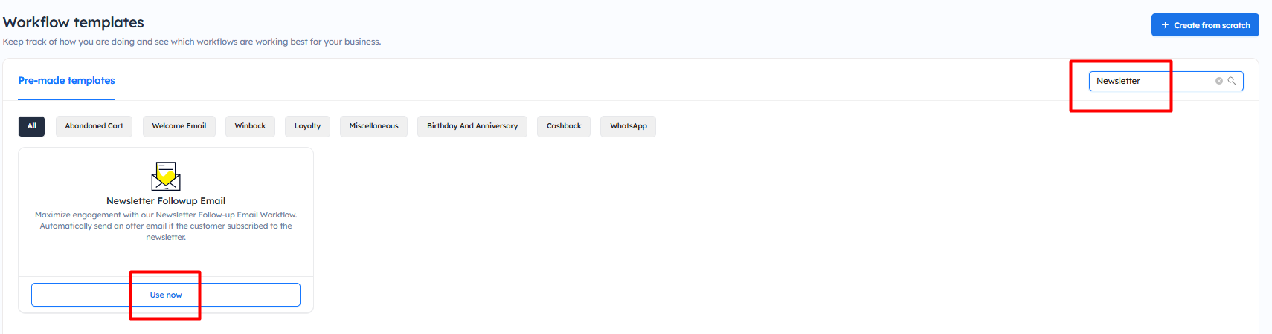This screenshot has height=334, width=1272.
Task: Click the Newsletter Followup Email title
Action: coord(166,201)
